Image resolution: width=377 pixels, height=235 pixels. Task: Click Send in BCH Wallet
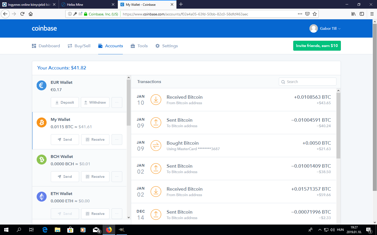(x=65, y=177)
